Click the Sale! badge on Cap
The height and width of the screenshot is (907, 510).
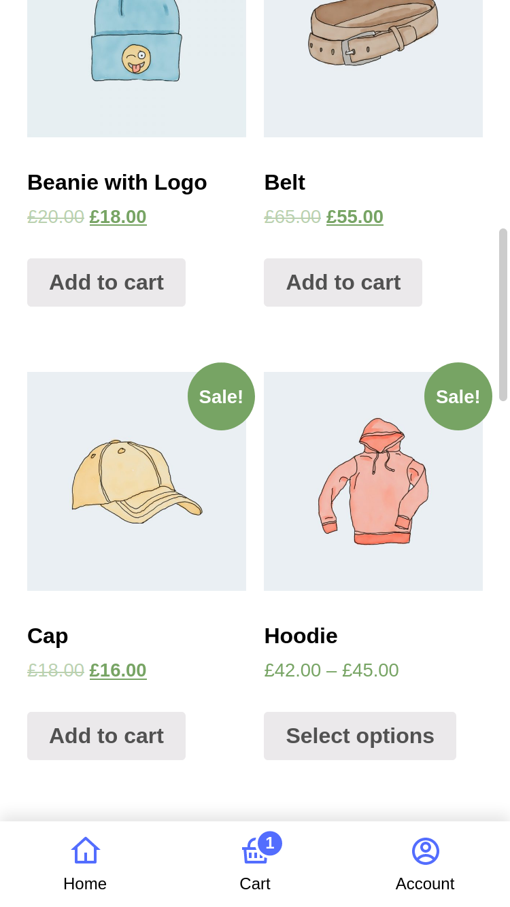pyautogui.click(x=221, y=396)
